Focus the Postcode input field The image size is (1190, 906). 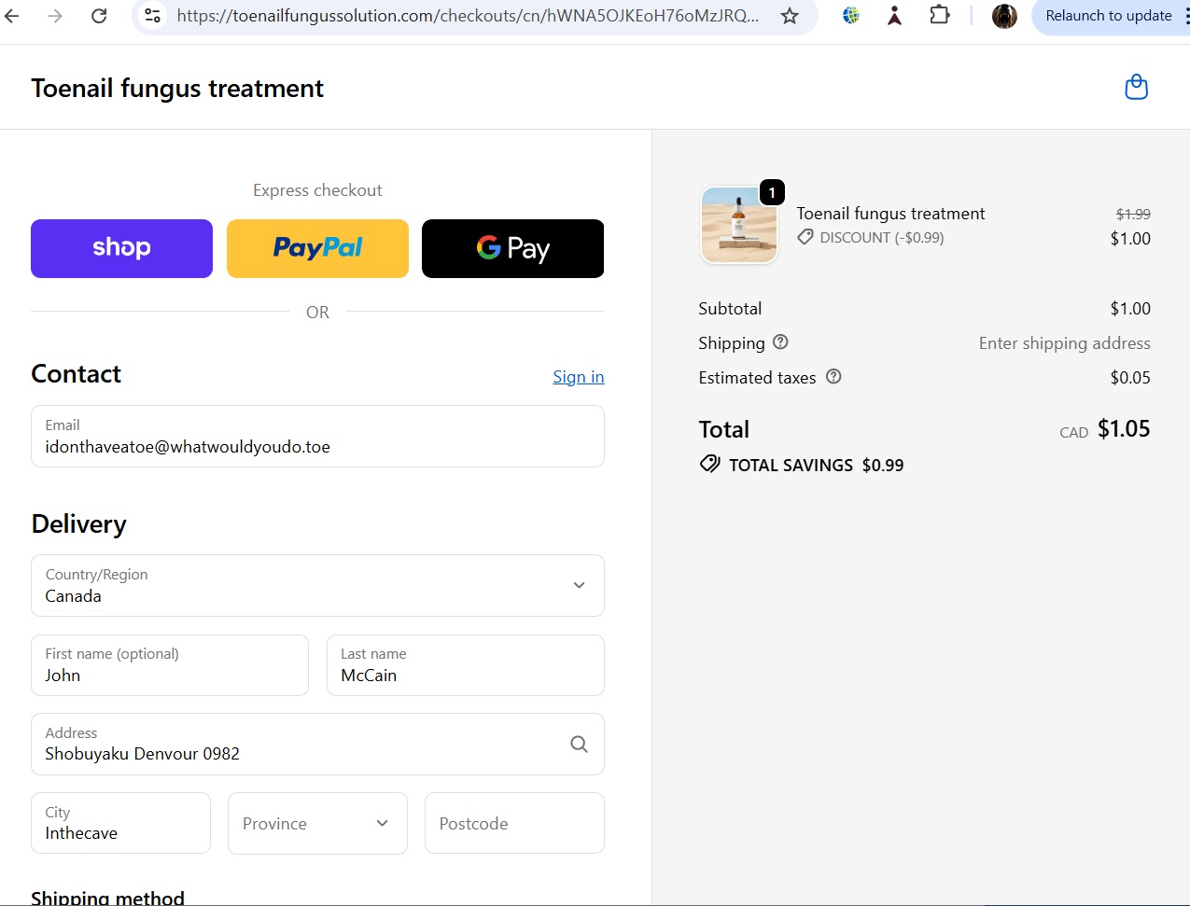click(514, 823)
